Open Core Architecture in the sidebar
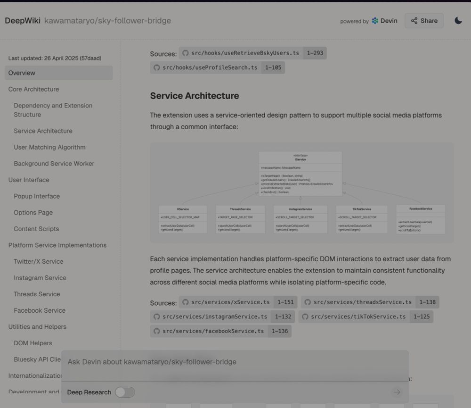471x408 pixels. [33, 89]
